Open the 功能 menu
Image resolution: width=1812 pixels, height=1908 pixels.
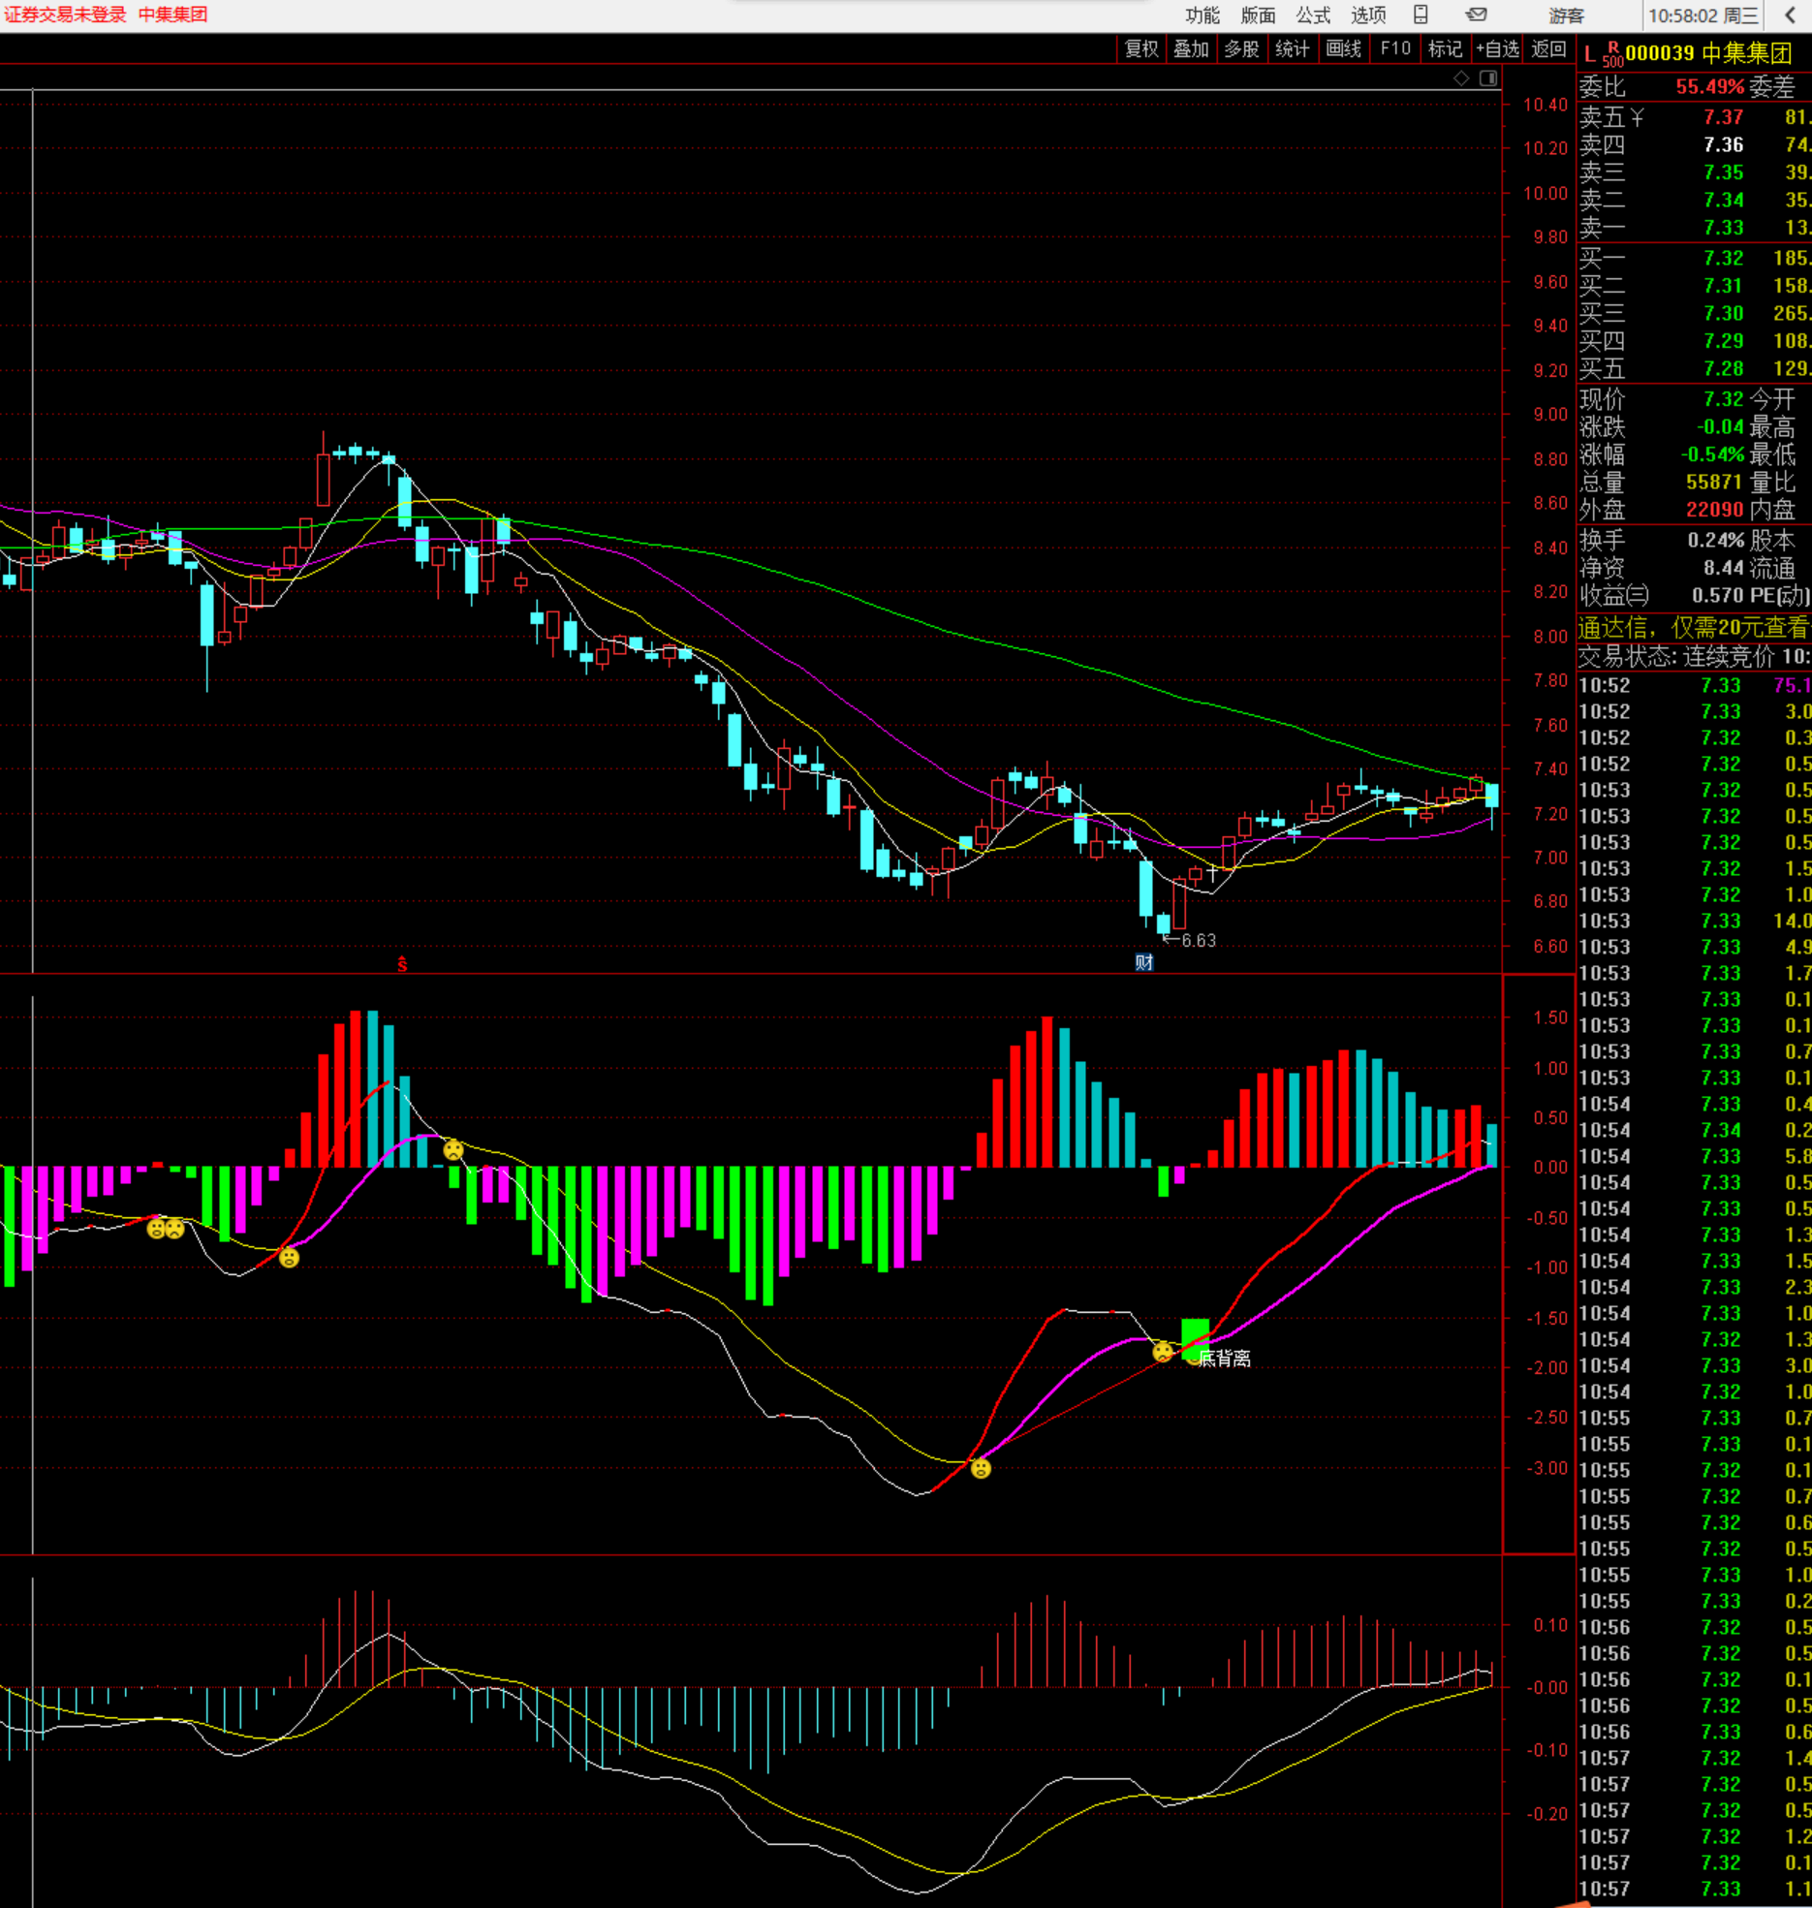click(1203, 15)
